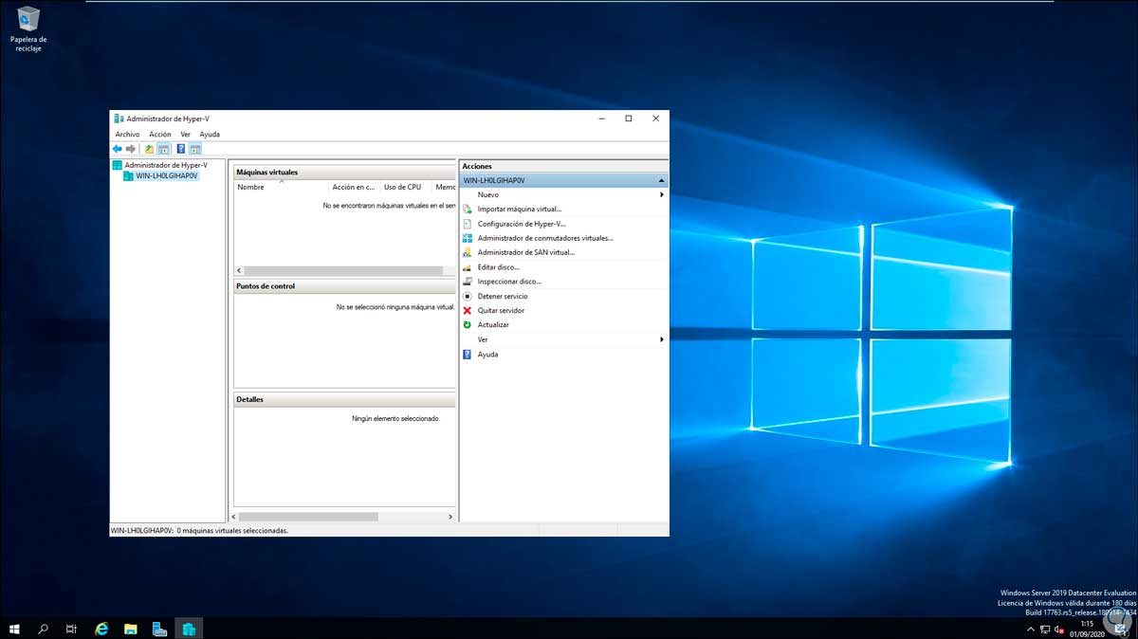Click Administrador de conmutadores virtuales... action
1138x639 pixels.
click(x=545, y=238)
